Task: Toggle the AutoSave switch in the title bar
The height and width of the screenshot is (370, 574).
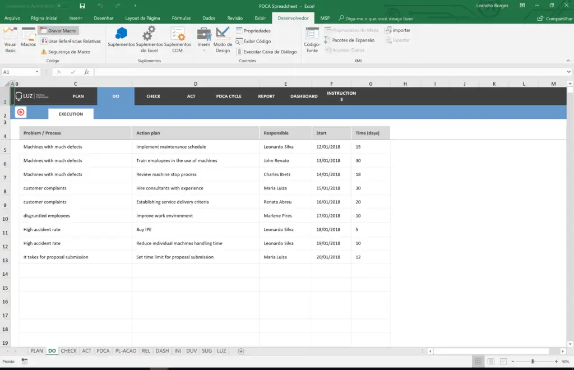Action: [64, 6]
